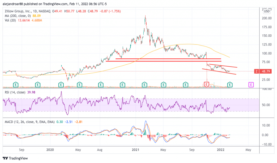Select the MACD (12, 26, close, 9, EMA, EMA) legend
The width and height of the screenshot is (277, 163).
pos(30,122)
